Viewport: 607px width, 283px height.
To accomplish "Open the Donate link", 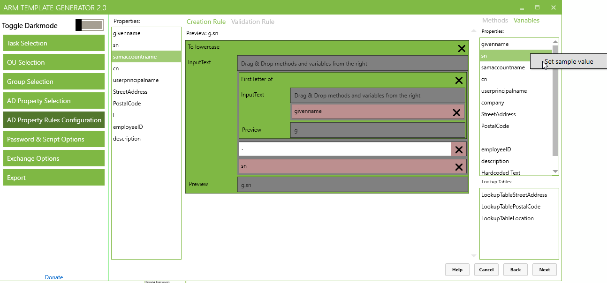I will click(x=54, y=277).
